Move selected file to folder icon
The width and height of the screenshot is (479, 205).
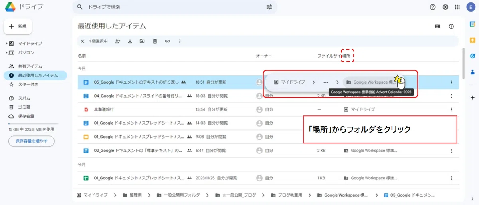[x=142, y=41]
